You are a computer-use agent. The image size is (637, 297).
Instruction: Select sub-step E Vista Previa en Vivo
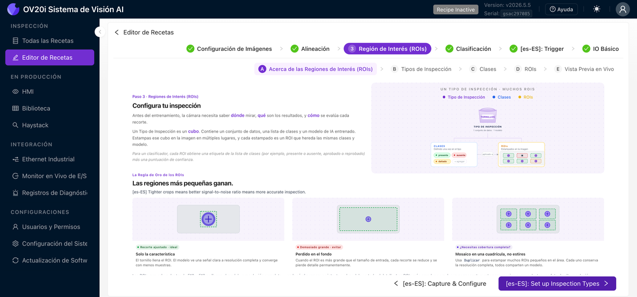click(x=584, y=69)
